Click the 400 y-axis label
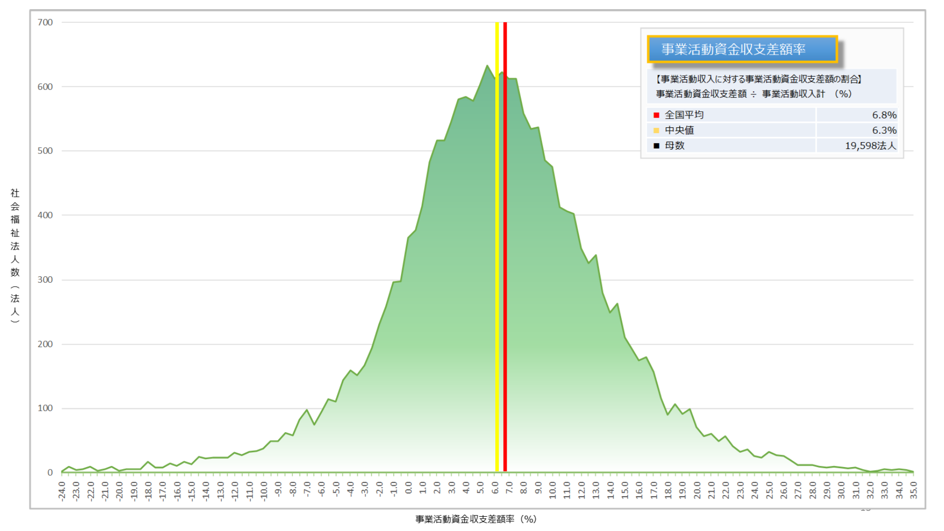The height and width of the screenshot is (531, 944). point(45,215)
